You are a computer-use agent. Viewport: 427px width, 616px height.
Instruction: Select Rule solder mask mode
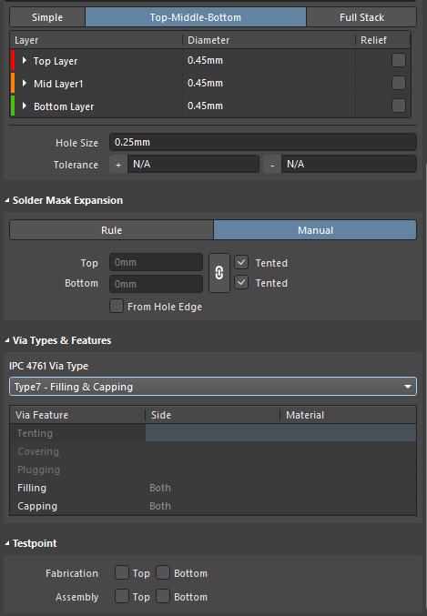(x=111, y=230)
